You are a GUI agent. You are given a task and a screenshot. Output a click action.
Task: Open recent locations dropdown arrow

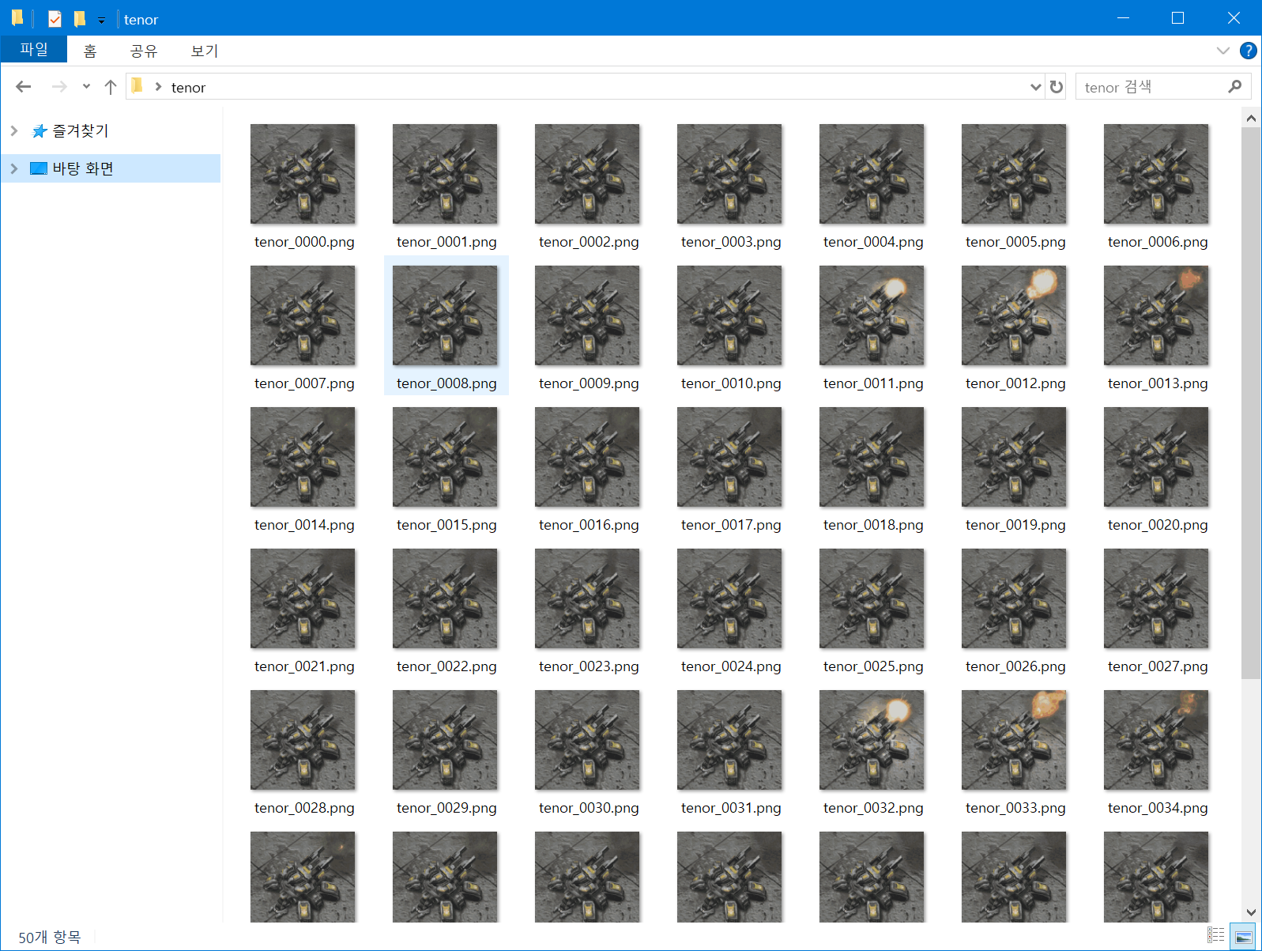coord(86,87)
